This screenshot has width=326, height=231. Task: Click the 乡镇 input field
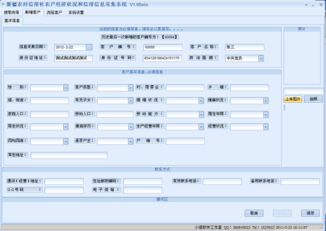(x=249, y=88)
